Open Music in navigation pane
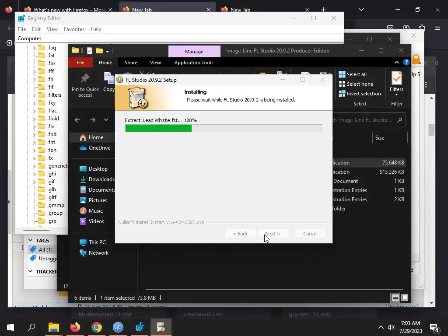Viewport: 448px width, 336px height. (91, 211)
